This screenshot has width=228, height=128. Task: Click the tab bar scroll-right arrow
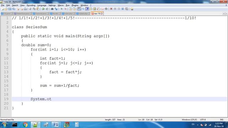coord(226,14)
